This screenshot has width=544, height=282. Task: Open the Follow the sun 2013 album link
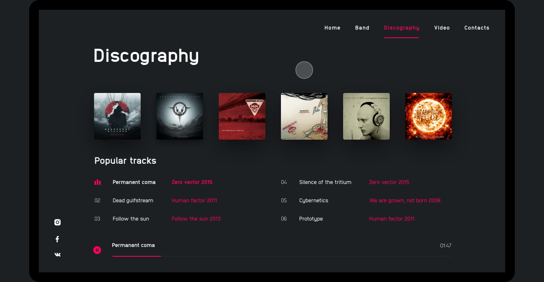coord(196,219)
